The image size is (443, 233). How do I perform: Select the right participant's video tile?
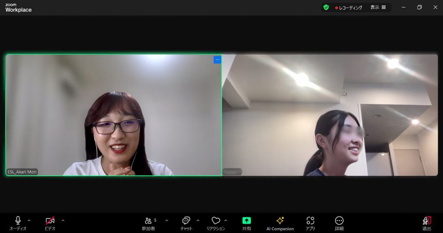click(330, 115)
